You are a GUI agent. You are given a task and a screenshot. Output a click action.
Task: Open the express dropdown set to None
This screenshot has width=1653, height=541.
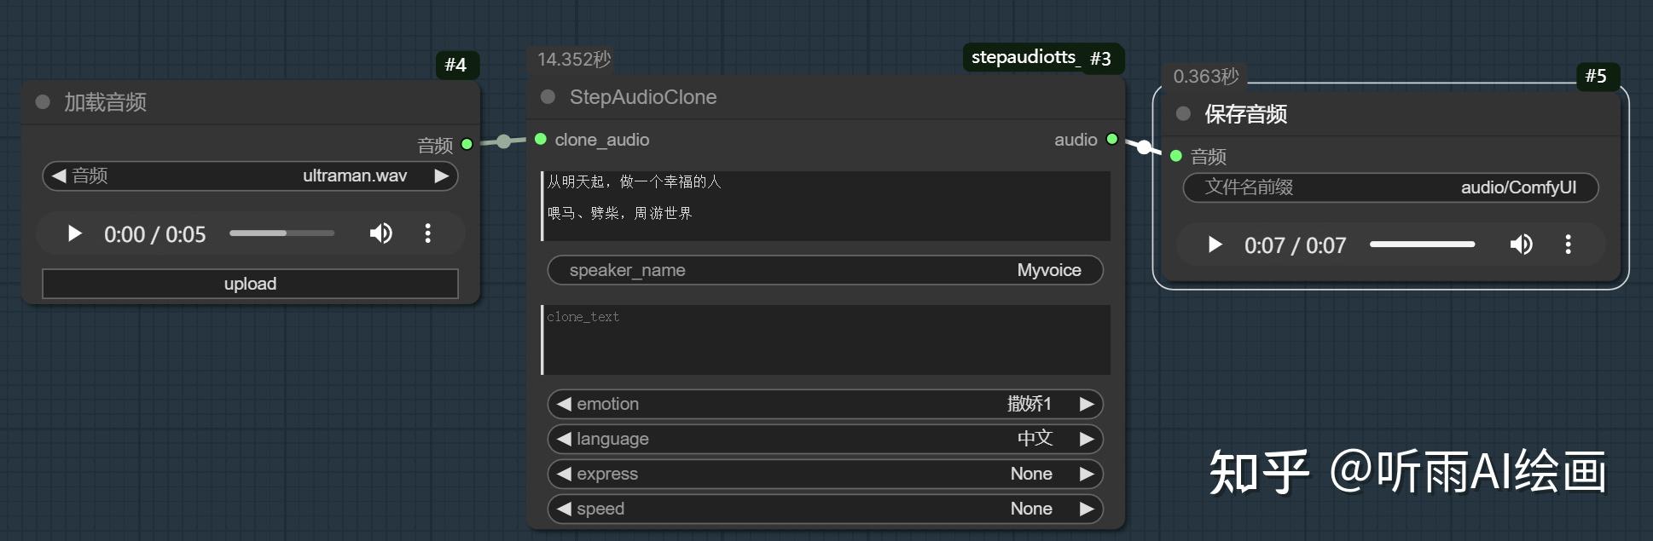coord(823,474)
